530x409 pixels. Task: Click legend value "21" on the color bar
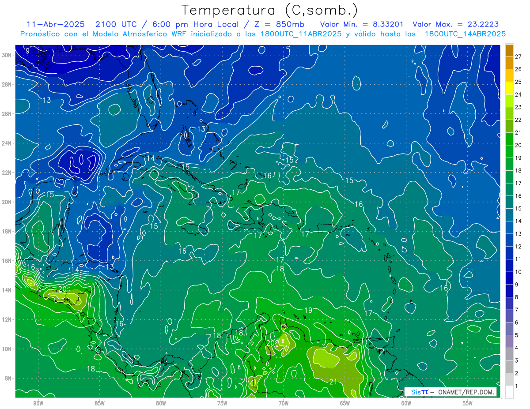pos(518,133)
